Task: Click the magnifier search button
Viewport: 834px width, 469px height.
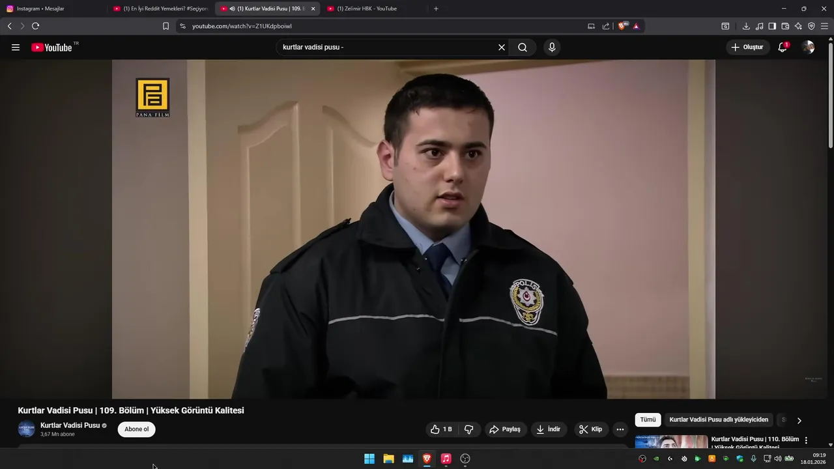Action: pos(523,48)
